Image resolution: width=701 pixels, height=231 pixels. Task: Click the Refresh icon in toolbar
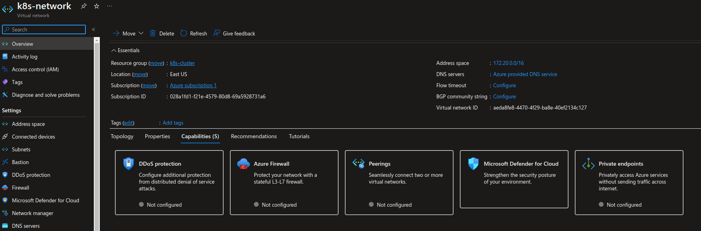184,33
